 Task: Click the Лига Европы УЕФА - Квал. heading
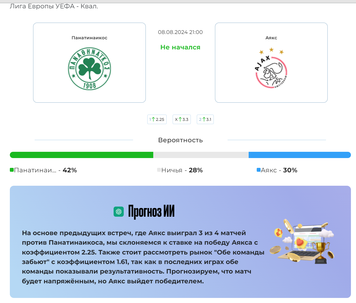[x=54, y=6]
